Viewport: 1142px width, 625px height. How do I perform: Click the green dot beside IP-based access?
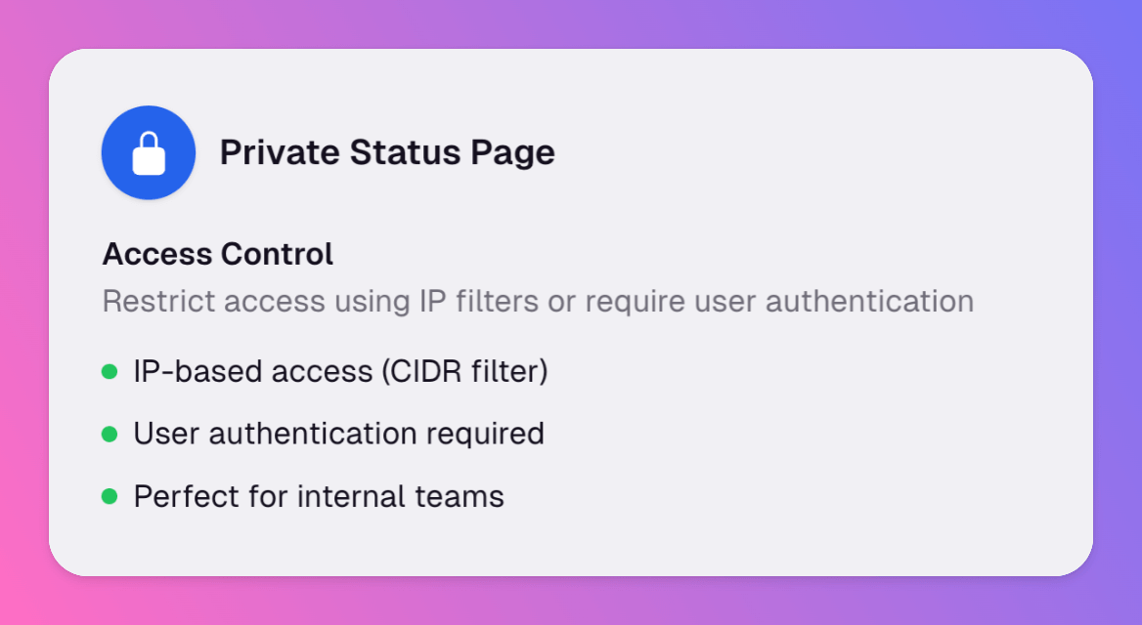(x=110, y=372)
